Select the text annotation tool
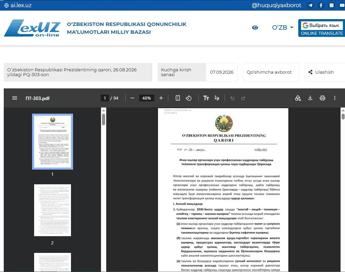The width and height of the screenshot is (345, 272). [206, 98]
